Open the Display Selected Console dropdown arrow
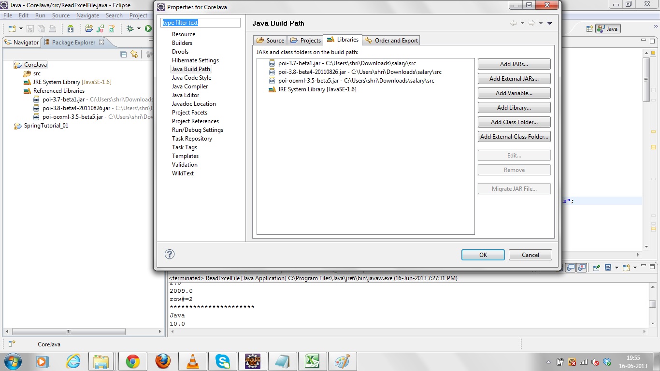The image size is (660, 371). coord(616,268)
